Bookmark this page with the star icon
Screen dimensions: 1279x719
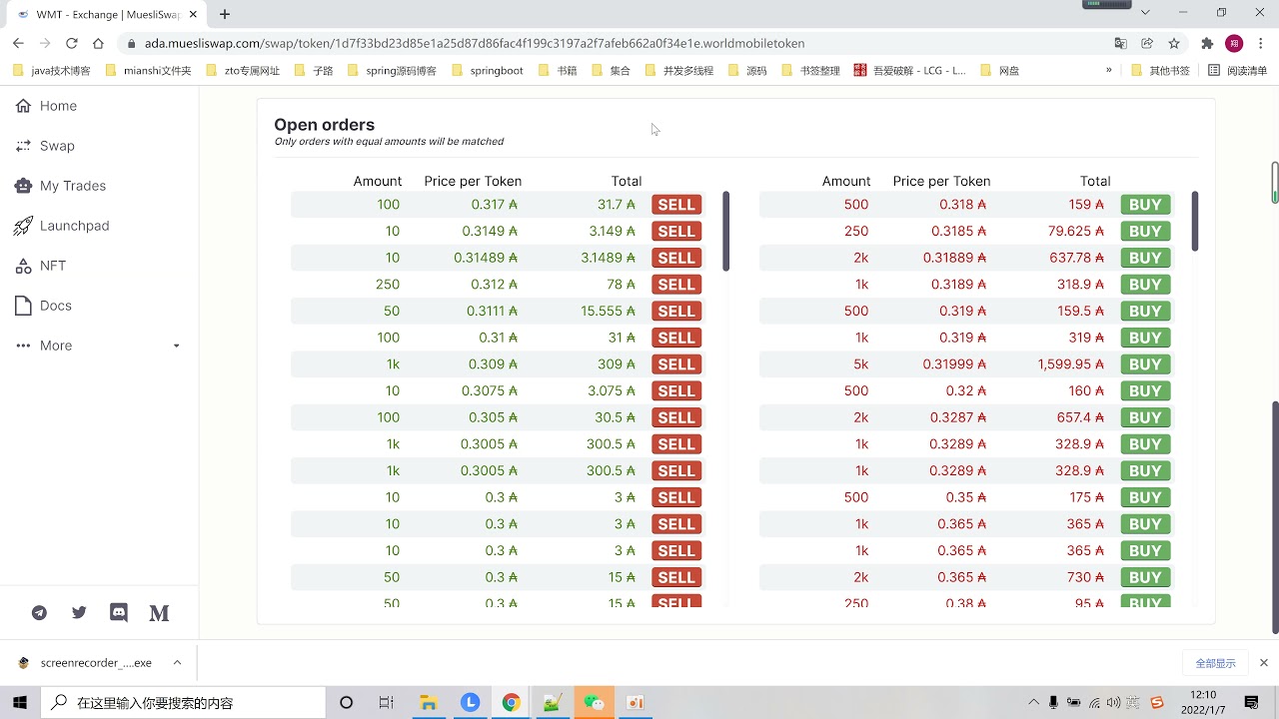(x=1174, y=43)
